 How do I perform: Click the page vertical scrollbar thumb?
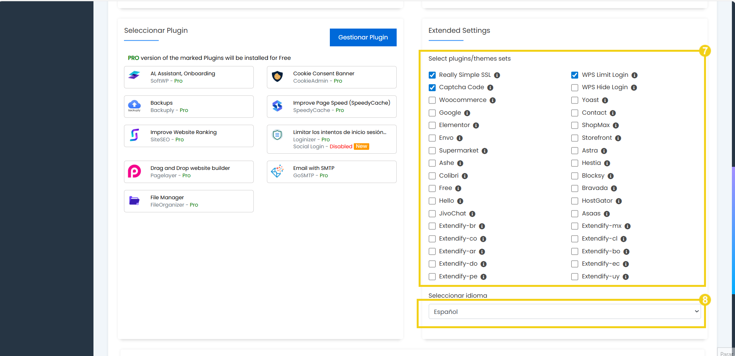point(733,230)
